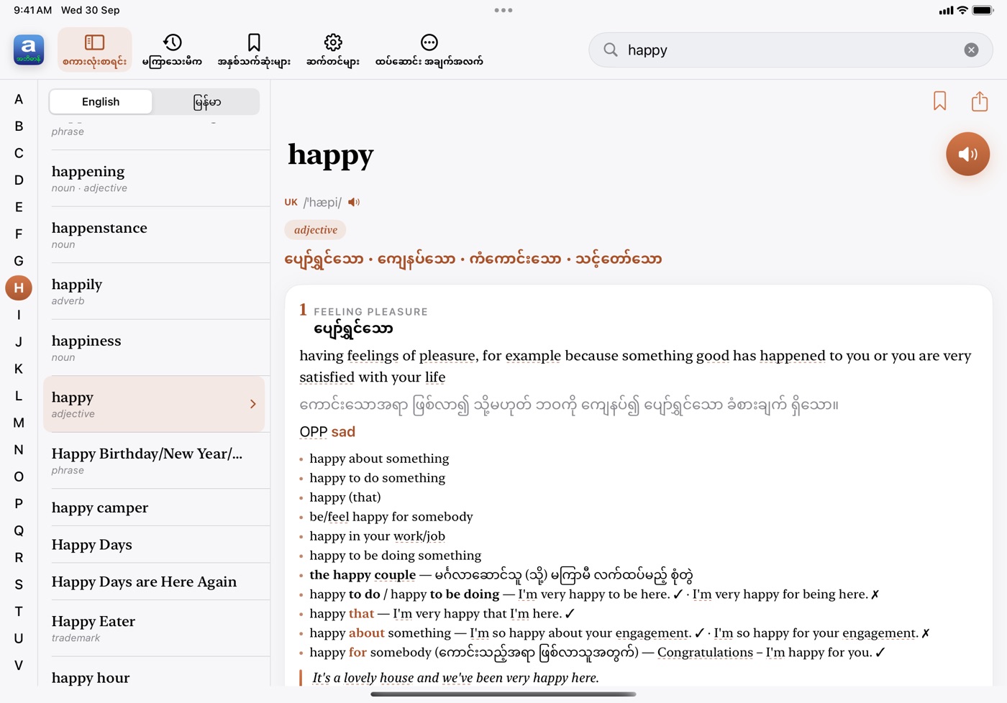
Task: Tap the dictionary app logo icon
Action: tap(29, 50)
